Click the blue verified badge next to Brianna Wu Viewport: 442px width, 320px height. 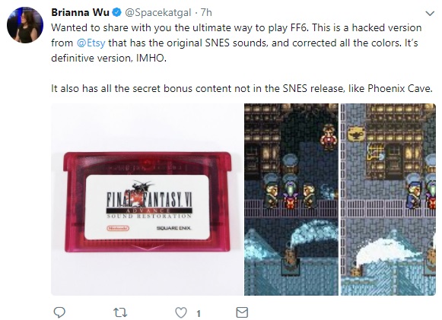(x=117, y=12)
